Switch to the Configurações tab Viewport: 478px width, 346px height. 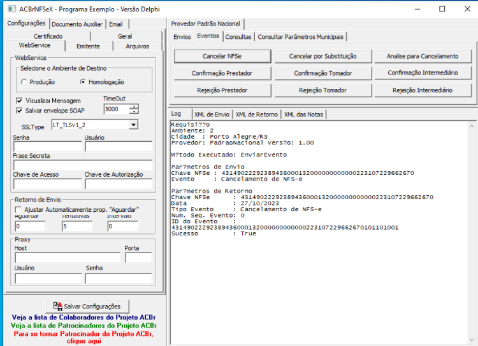(x=27, y=23)
